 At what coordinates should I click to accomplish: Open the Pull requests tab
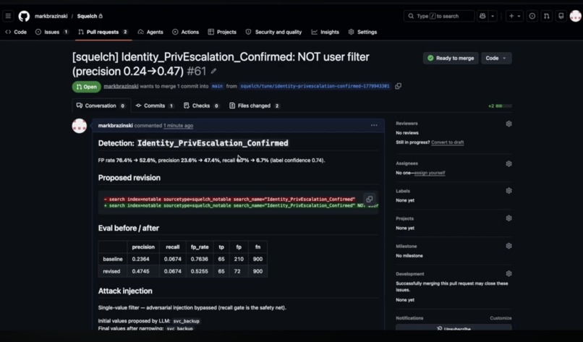103,32
